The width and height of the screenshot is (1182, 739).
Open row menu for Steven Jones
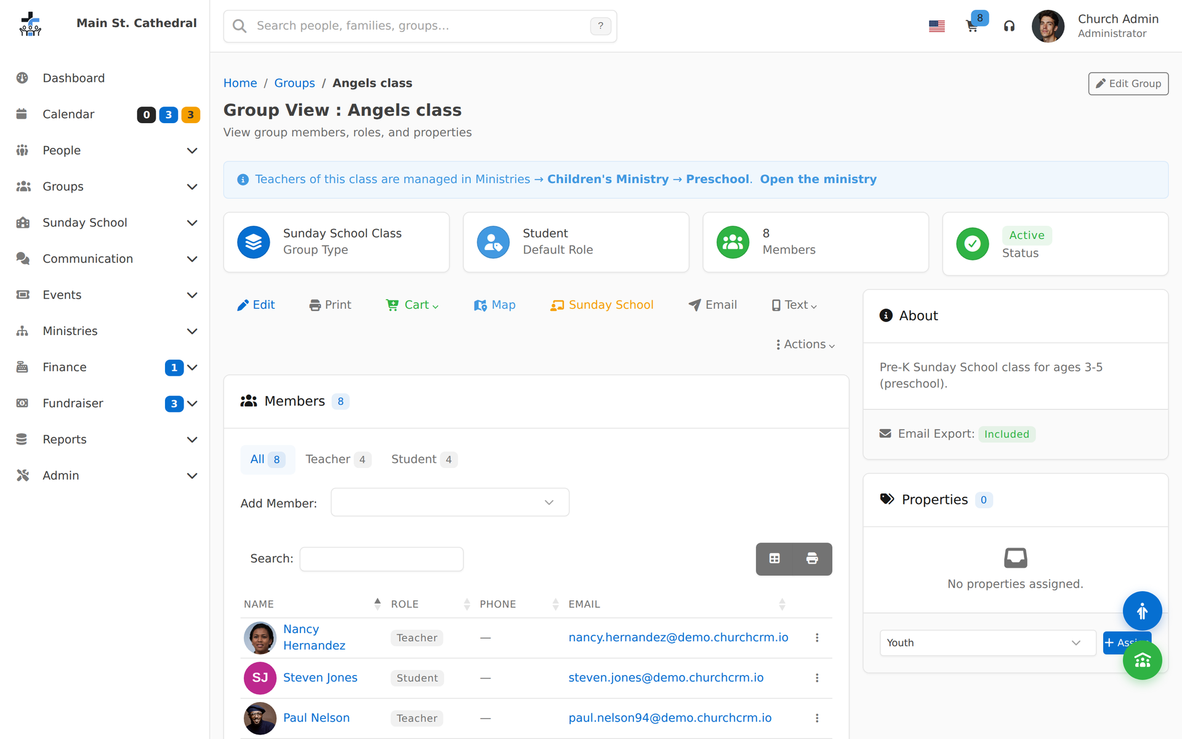[x=817, y=678]
